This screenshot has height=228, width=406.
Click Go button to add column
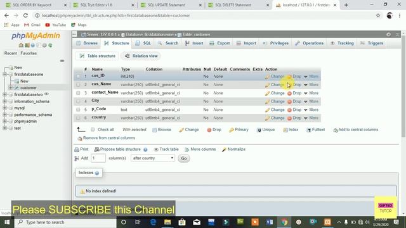(x=184, y=158)
